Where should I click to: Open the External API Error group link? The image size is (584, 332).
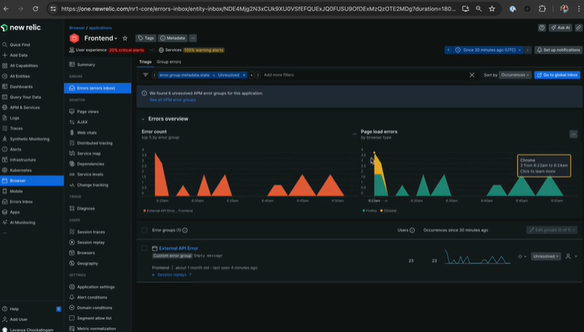(x=179, y=249)
